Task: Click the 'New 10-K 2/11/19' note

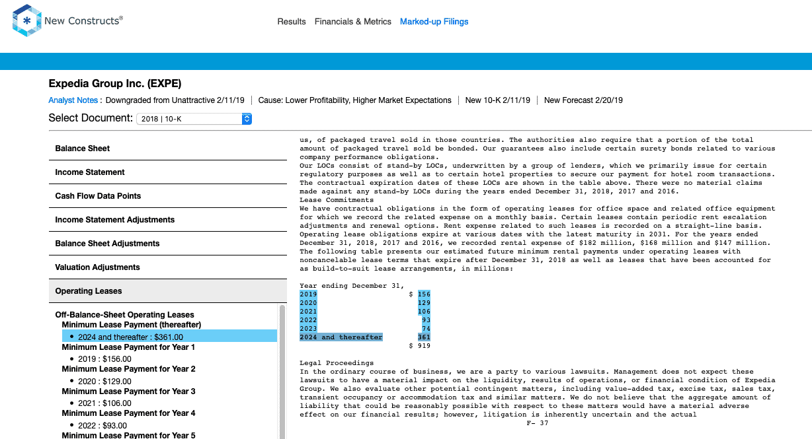Action: [497, 100]
